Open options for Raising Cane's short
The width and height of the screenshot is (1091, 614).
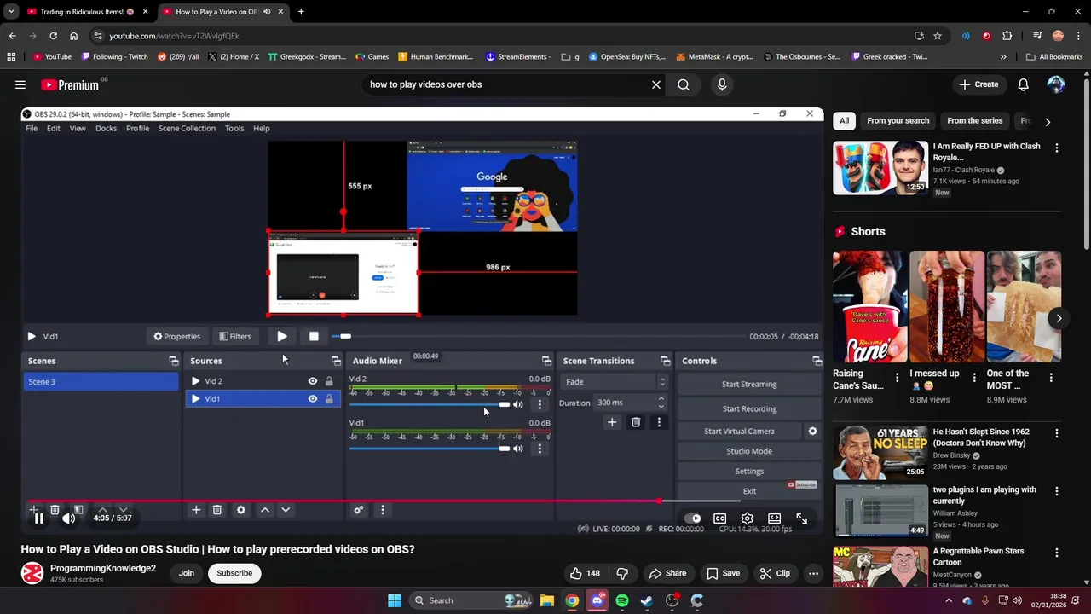[897, 377]
